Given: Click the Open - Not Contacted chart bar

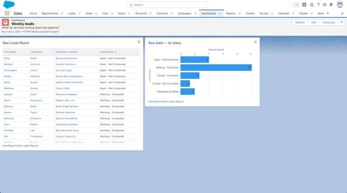Looking at the screenshot, I should [195, 60].
